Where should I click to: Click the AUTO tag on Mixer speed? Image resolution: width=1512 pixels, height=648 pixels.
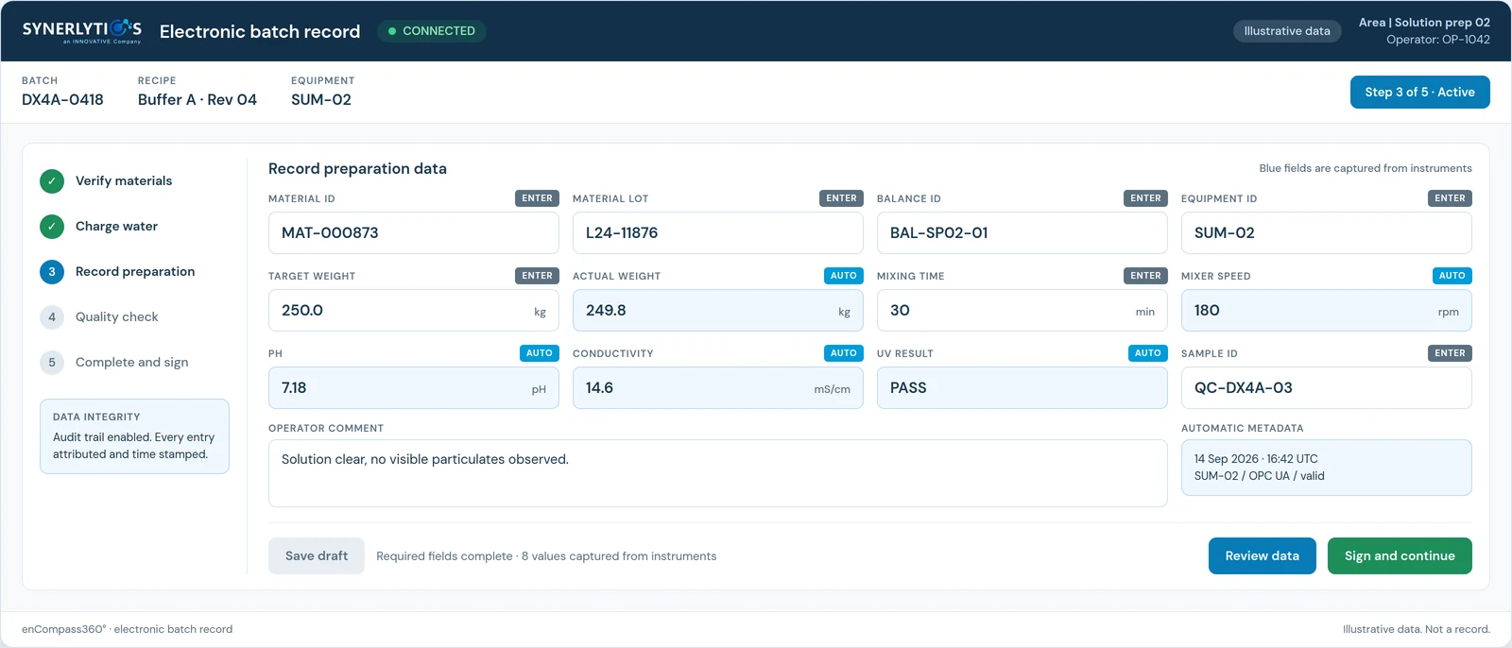coord(1452,276)
